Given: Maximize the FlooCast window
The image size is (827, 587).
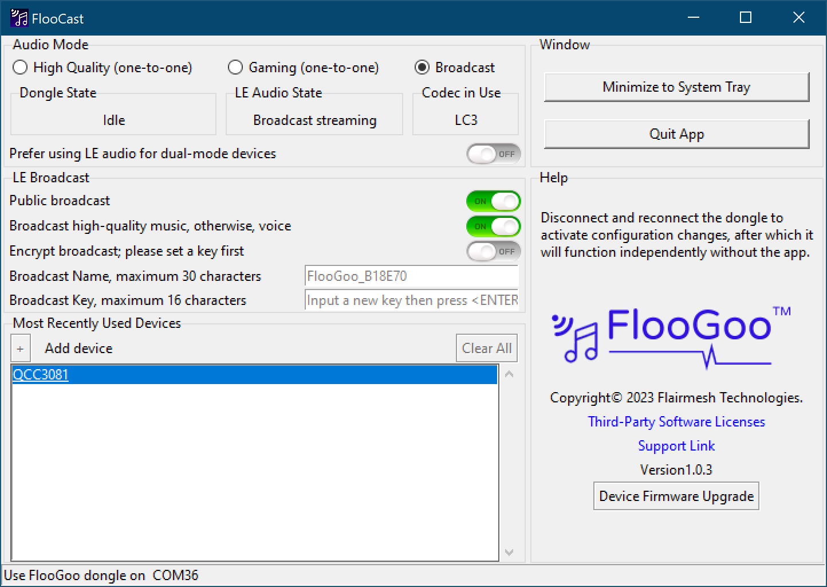Looking at the screenshot, I should [x=746, y=18].
